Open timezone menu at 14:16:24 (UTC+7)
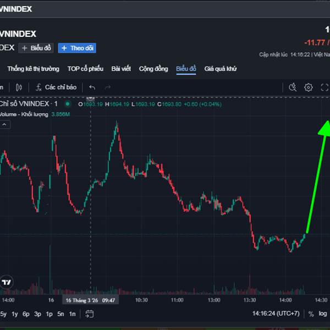The width and height of the screenshot is (330, 330). tap(276, 314)
